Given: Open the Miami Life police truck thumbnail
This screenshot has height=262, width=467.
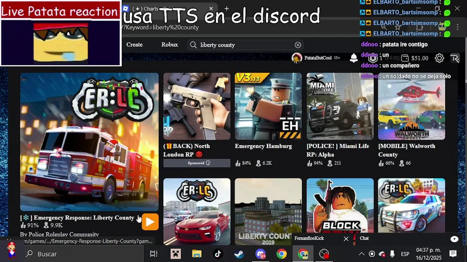Looking at the screenshot, I should point(340,106).
